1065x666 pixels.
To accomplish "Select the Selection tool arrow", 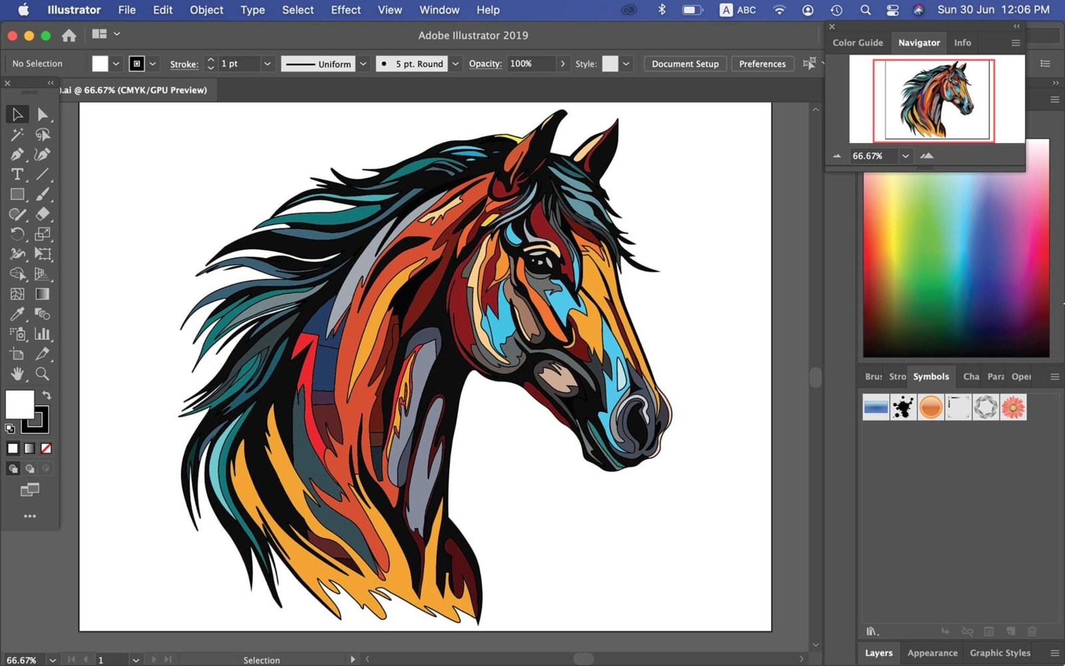I will coord(17,115).
